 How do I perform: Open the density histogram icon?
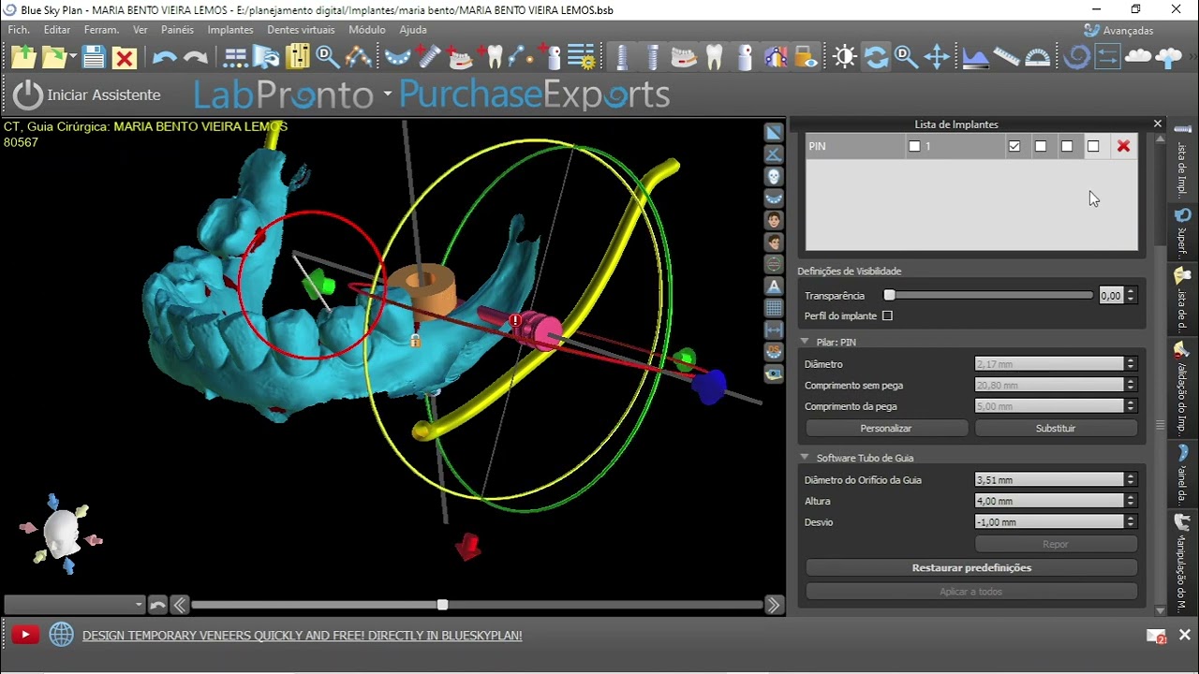pyautogui.click(x=975, y=58)
